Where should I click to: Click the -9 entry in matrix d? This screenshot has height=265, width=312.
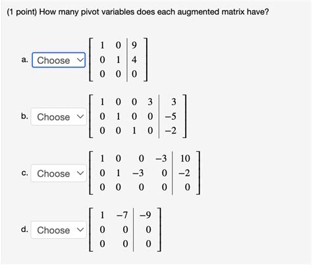point(145,215)
